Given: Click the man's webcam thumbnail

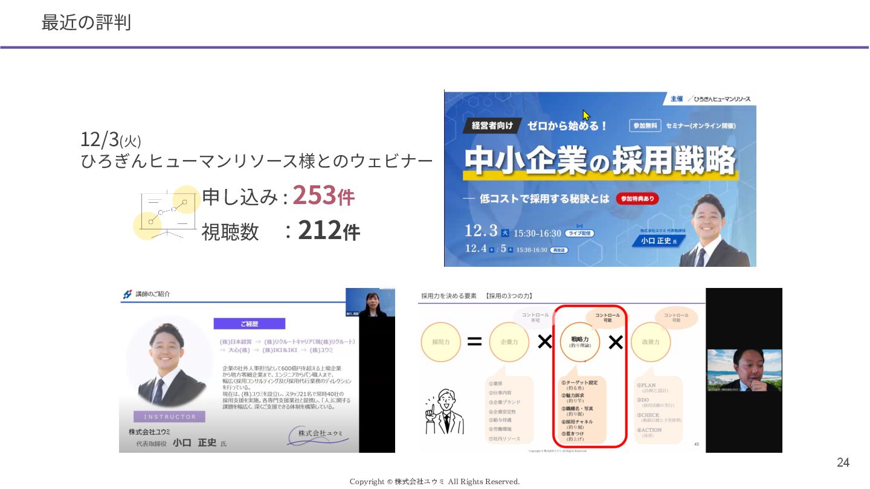Looking at the screenshot, I should [744, 369].
